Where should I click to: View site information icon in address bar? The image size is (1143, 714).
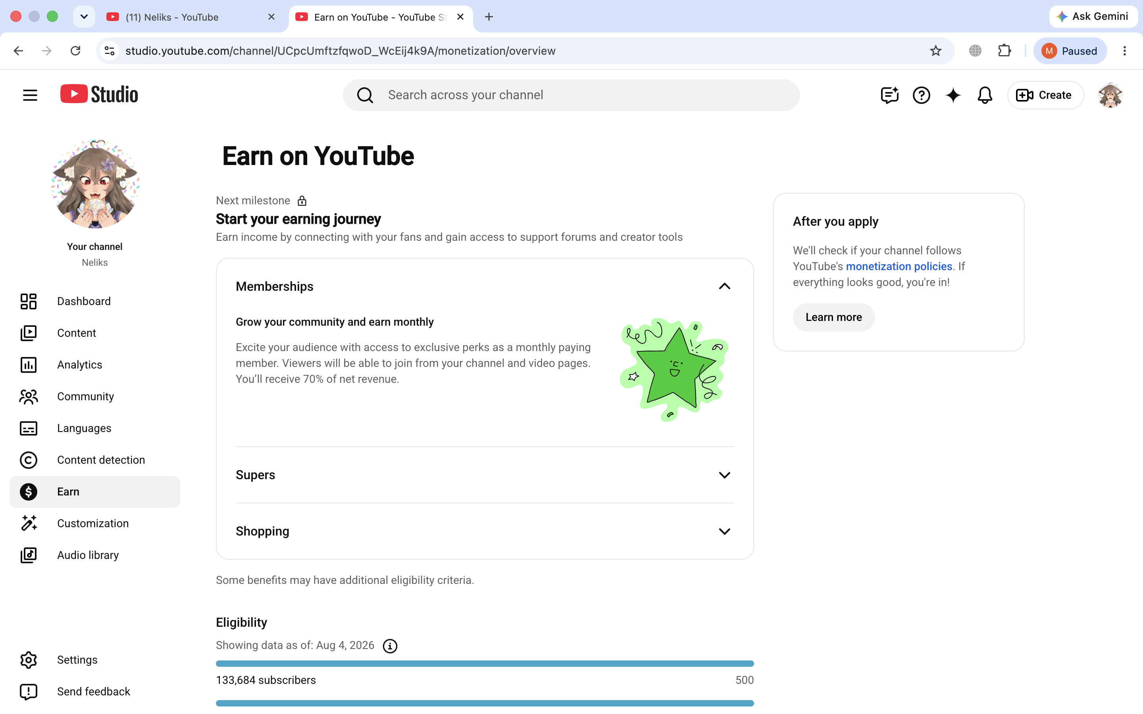tap(110, 50)
